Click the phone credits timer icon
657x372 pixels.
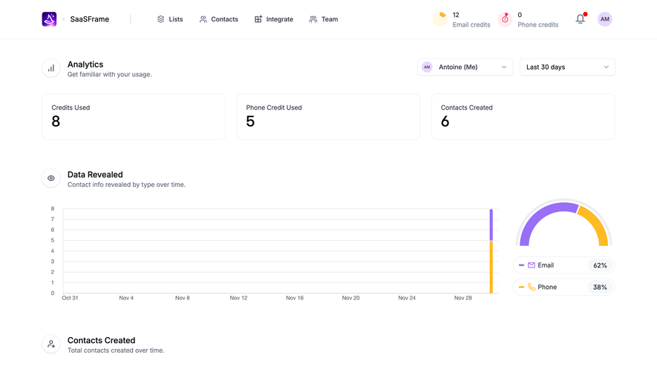[x=505, y=19]
